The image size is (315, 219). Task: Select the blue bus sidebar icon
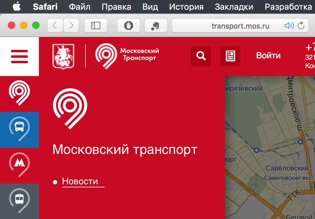click(x=19, y=130)
